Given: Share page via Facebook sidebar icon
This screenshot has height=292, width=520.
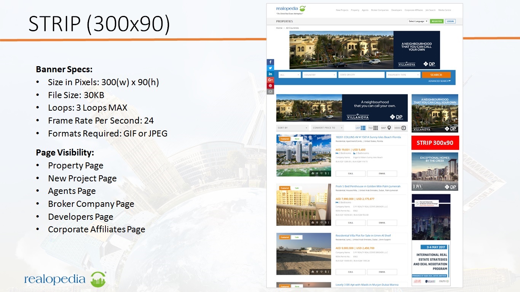Looking at the screenshot, I should tap(270, 62).
